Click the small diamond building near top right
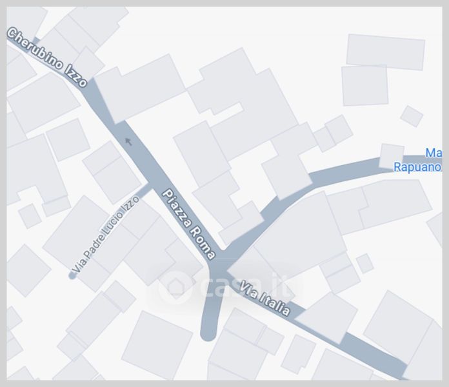The width and height of the screenshot is (449, 387). 412,116
